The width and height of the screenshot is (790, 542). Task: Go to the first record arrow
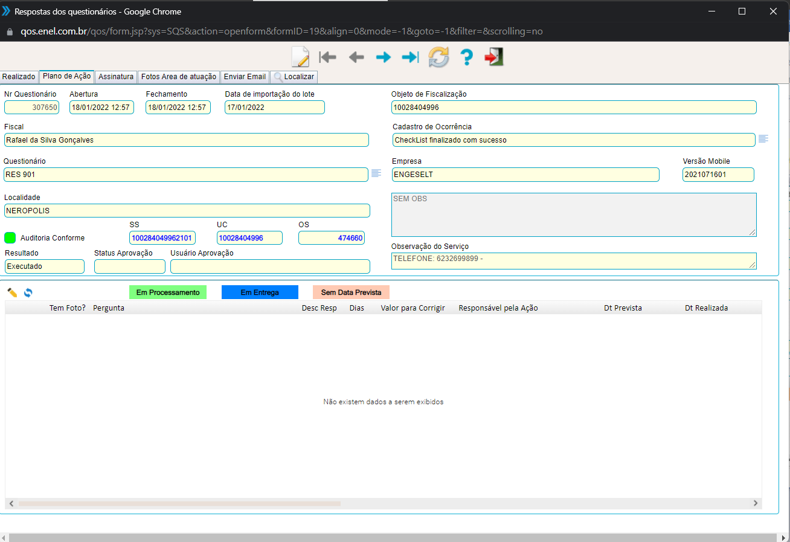point(327,57)
